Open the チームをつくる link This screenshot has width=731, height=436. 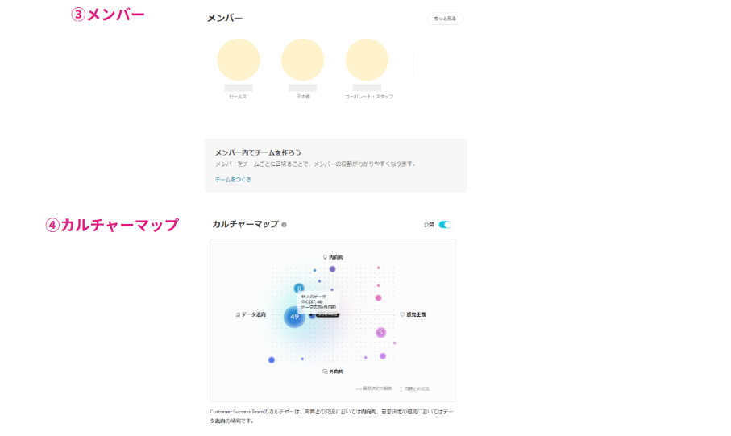click(x=233, y=179)
